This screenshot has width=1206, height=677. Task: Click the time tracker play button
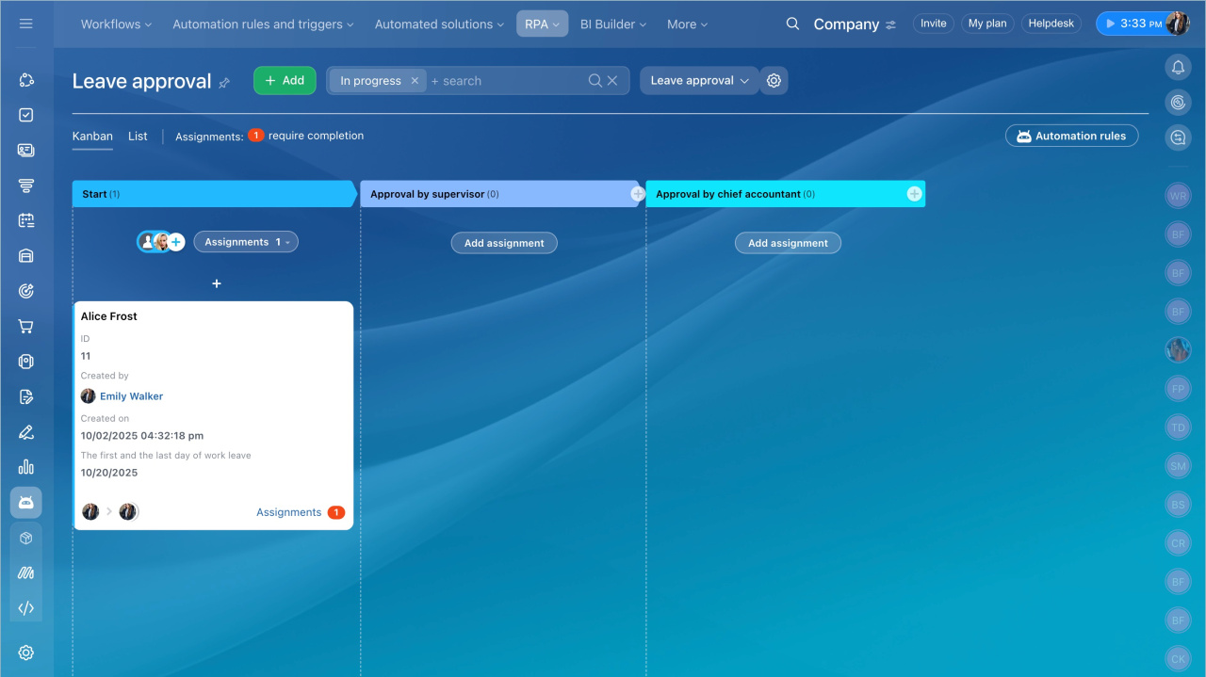point(1111,24)
